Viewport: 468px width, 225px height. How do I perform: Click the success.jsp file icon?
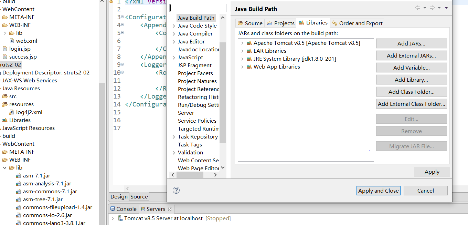pyautogui.click(x=5, y=57)
